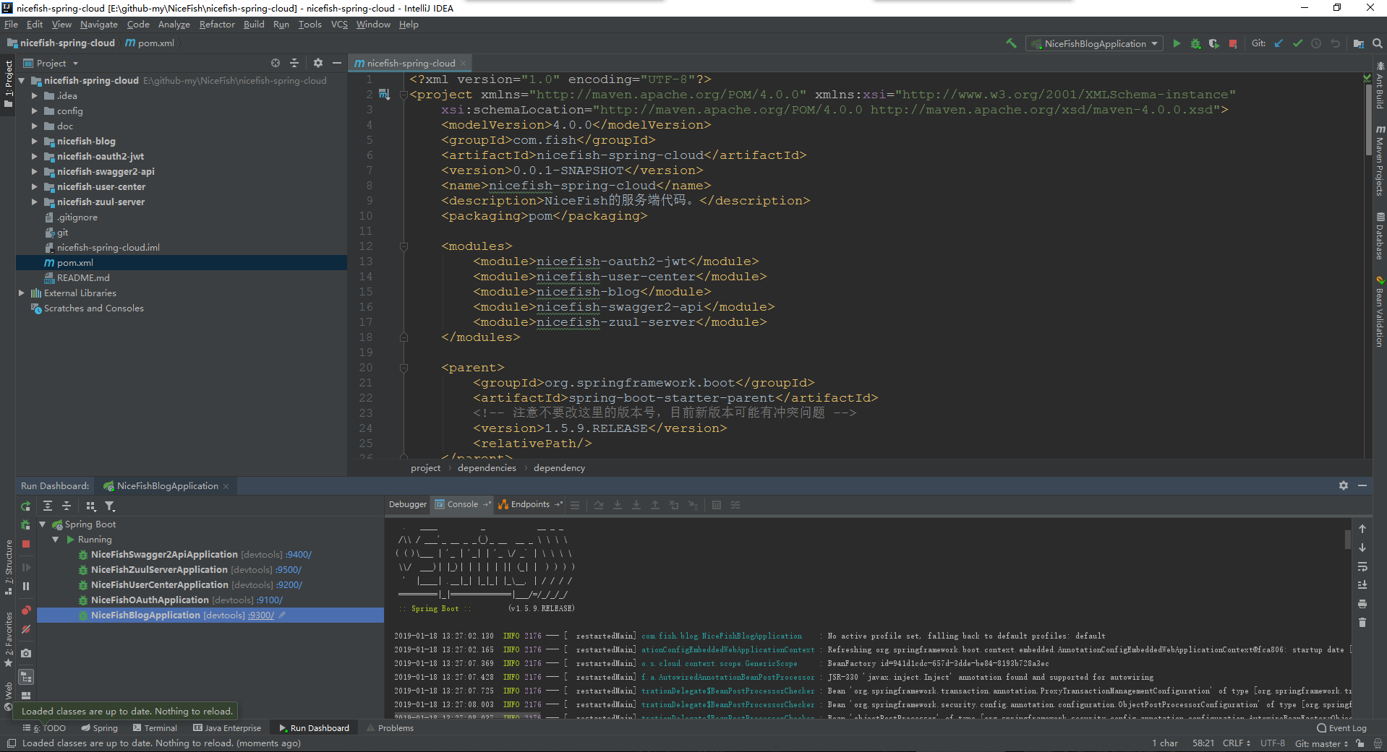Click the Rerun icon in Run Dashboard
1387x752 pixels.
click(26, 506)
